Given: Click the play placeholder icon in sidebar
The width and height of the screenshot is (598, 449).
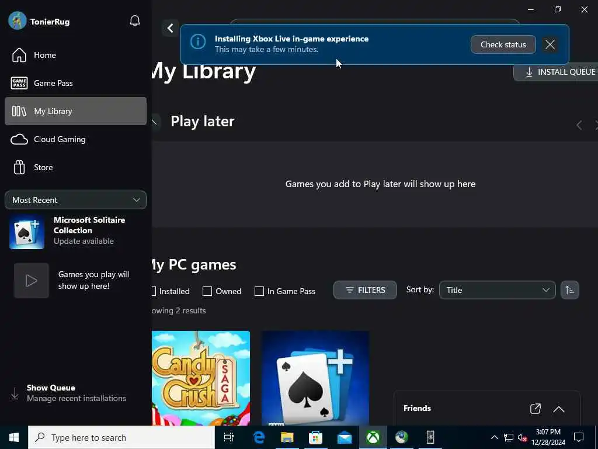Looking at the screenshot, I should coord(32,281).
